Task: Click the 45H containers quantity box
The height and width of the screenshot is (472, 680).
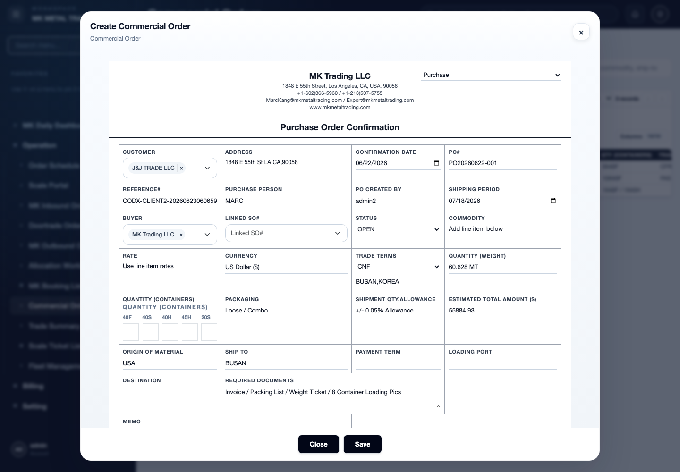Action: pos(190,332)
